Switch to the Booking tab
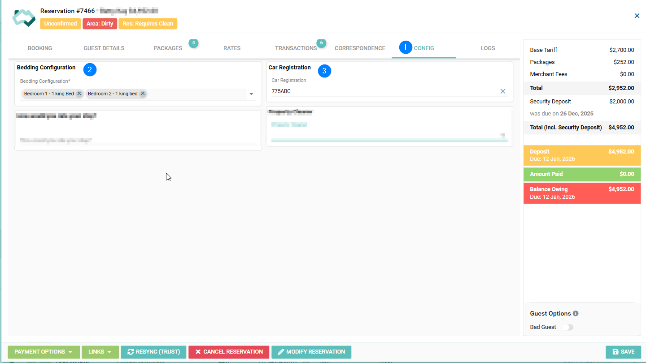Viewport: 646px width, 363px height. (x=40, y=48)
